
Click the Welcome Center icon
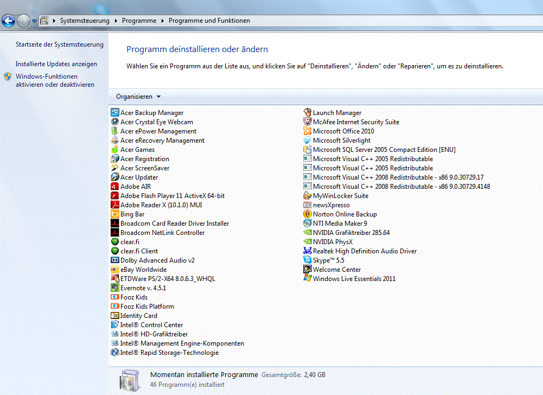[x=308, y=269]
